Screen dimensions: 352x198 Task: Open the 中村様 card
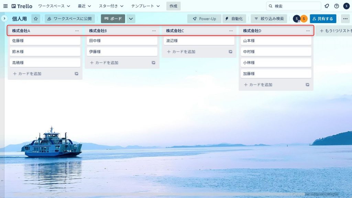click(x=276, y=52)
